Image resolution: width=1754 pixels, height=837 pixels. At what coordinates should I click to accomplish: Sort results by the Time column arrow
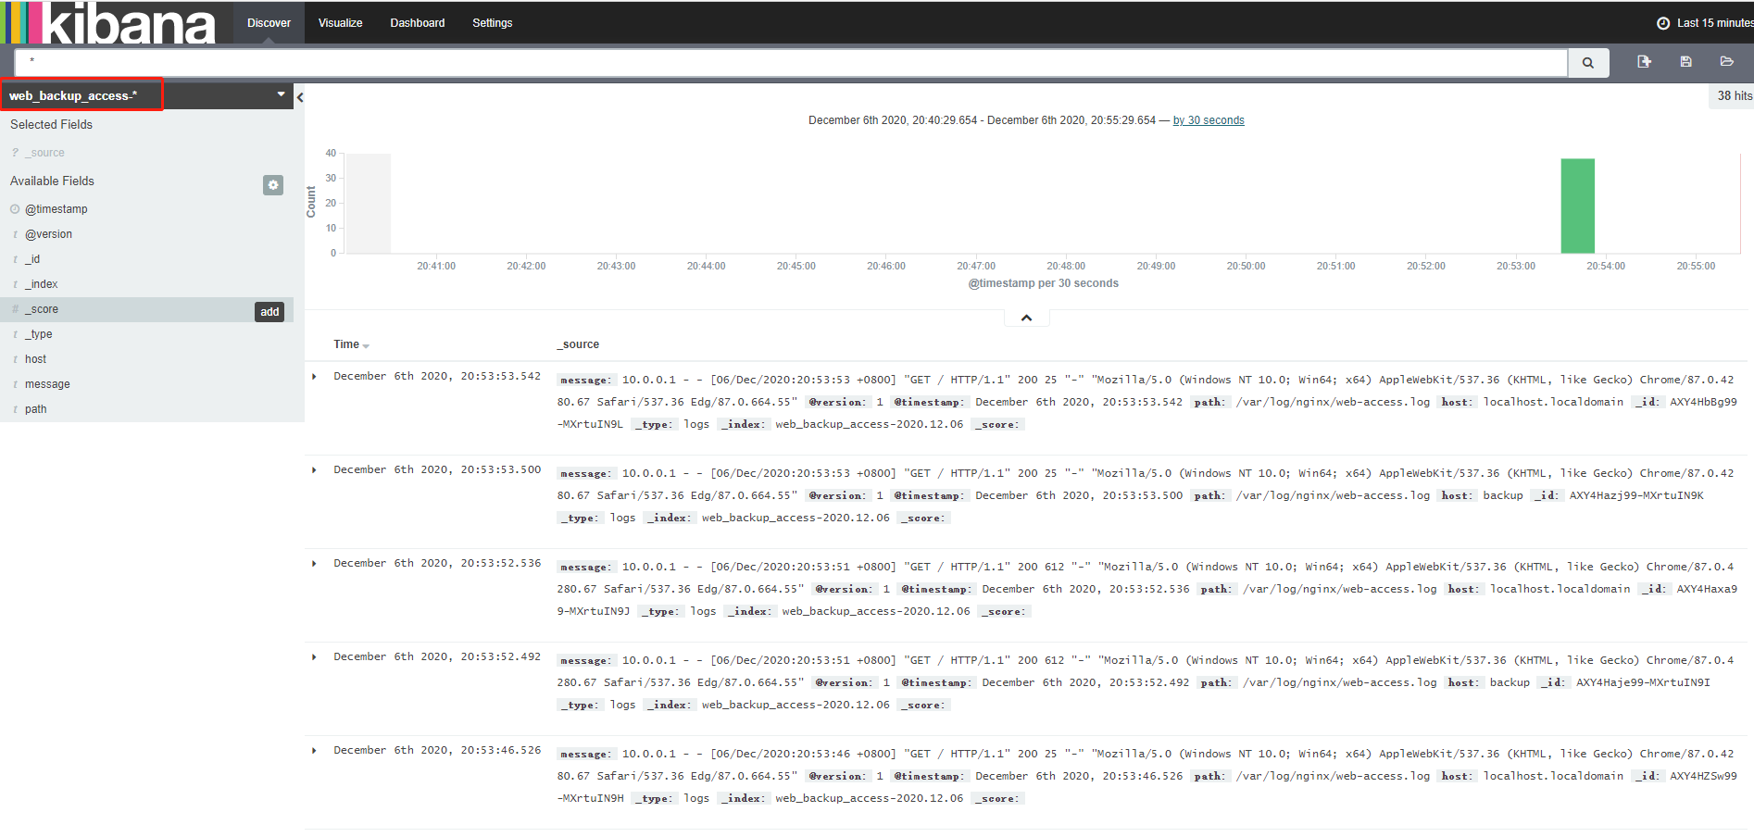point(367,346)
